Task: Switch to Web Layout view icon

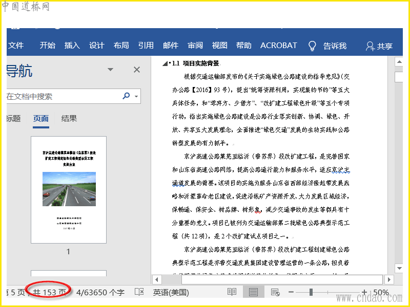Action: coord(275,292)
